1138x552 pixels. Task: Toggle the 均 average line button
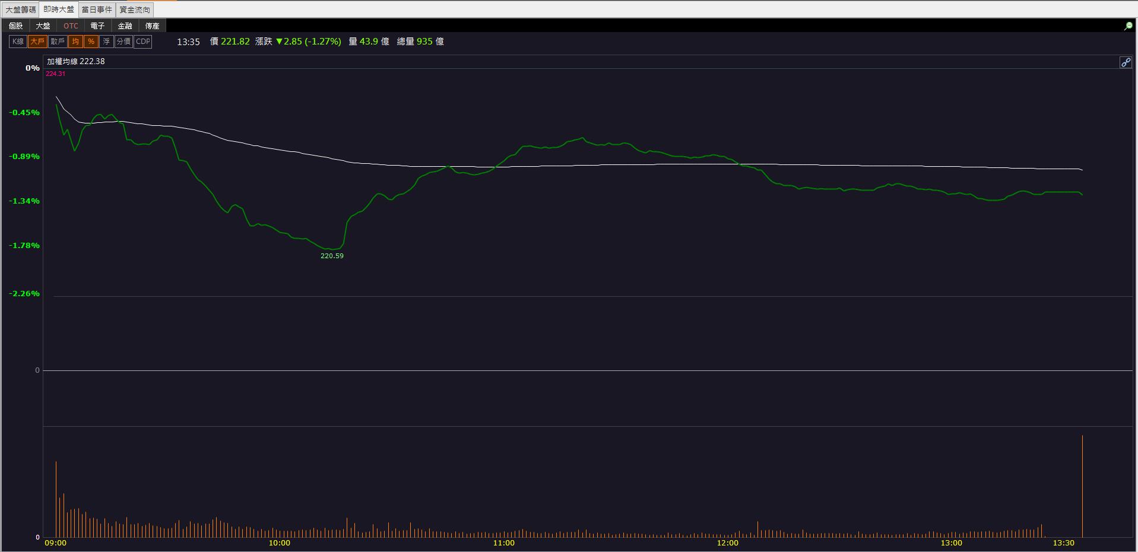pyautogui.click(x=75, y=42)
